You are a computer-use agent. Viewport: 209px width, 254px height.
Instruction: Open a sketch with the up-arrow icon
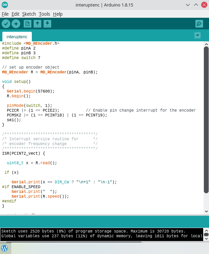coord(37,24)
